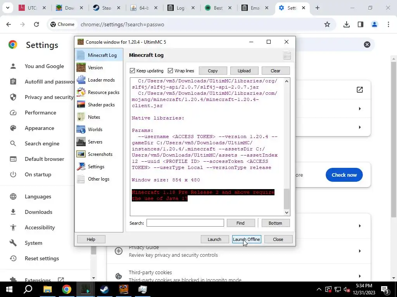Image resolution: width=397 pixels, height=297 pixels.
Task: Click the Launch Offline button
Action: coord(246,239)
